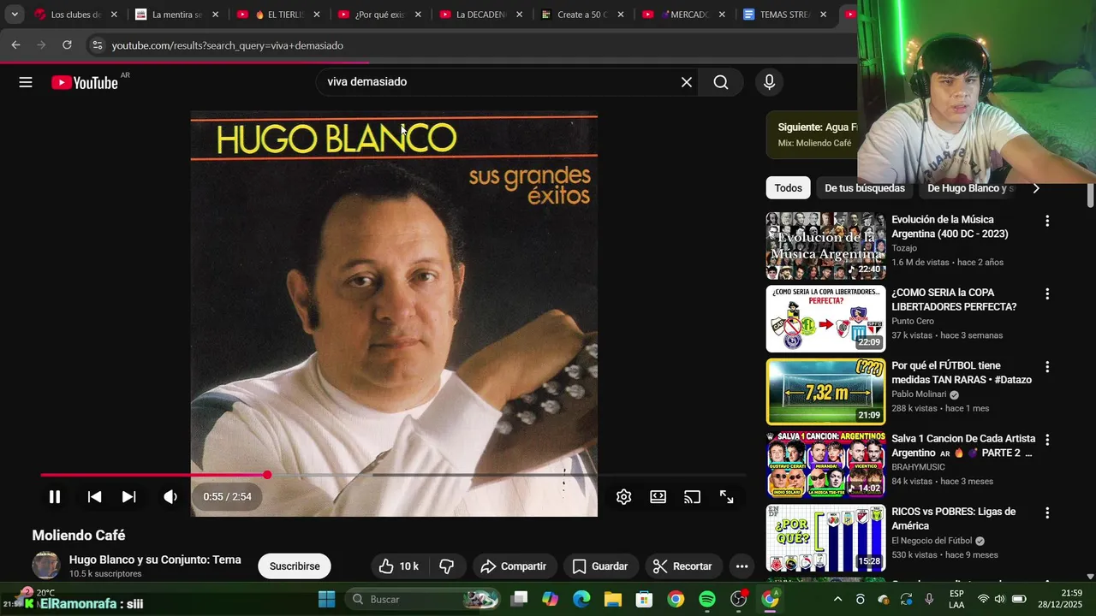Reload the page
Screen dimensions: 1096x616
67,44
